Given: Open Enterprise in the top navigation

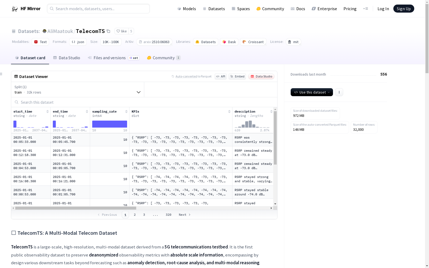Looking at the screenshot, I should (324, 9).
